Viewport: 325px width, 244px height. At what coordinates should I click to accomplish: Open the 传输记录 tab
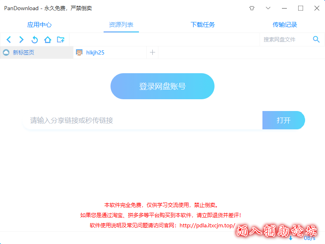point(285,25)
